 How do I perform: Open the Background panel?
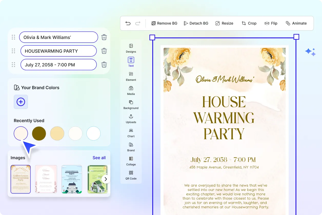coord(131,104)
